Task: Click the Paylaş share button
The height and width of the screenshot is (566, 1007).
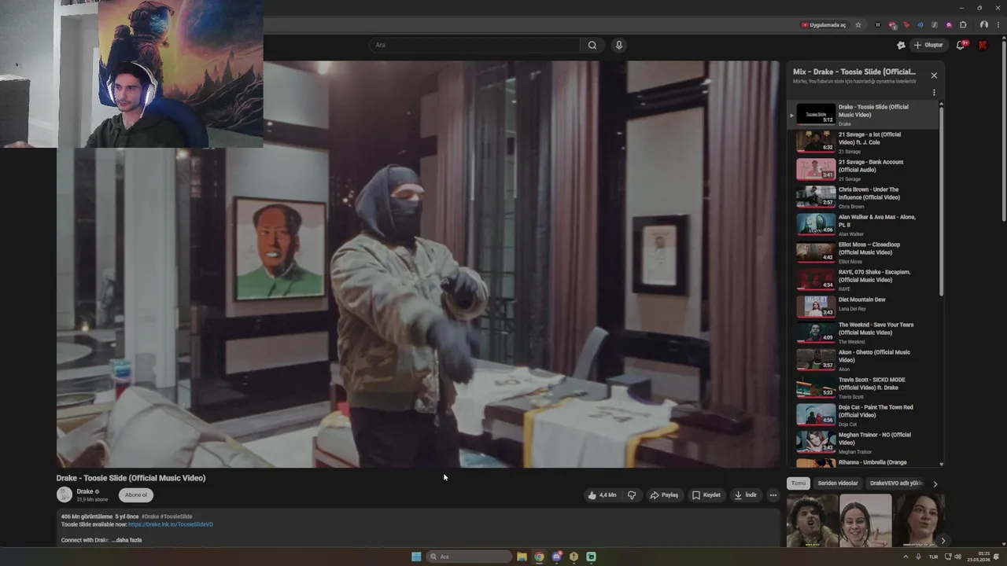Action: click(x=664, y=495)
